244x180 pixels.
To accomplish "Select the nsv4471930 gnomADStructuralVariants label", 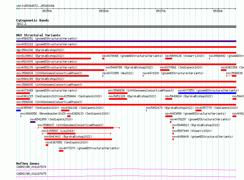I will (x=173, y=73).
